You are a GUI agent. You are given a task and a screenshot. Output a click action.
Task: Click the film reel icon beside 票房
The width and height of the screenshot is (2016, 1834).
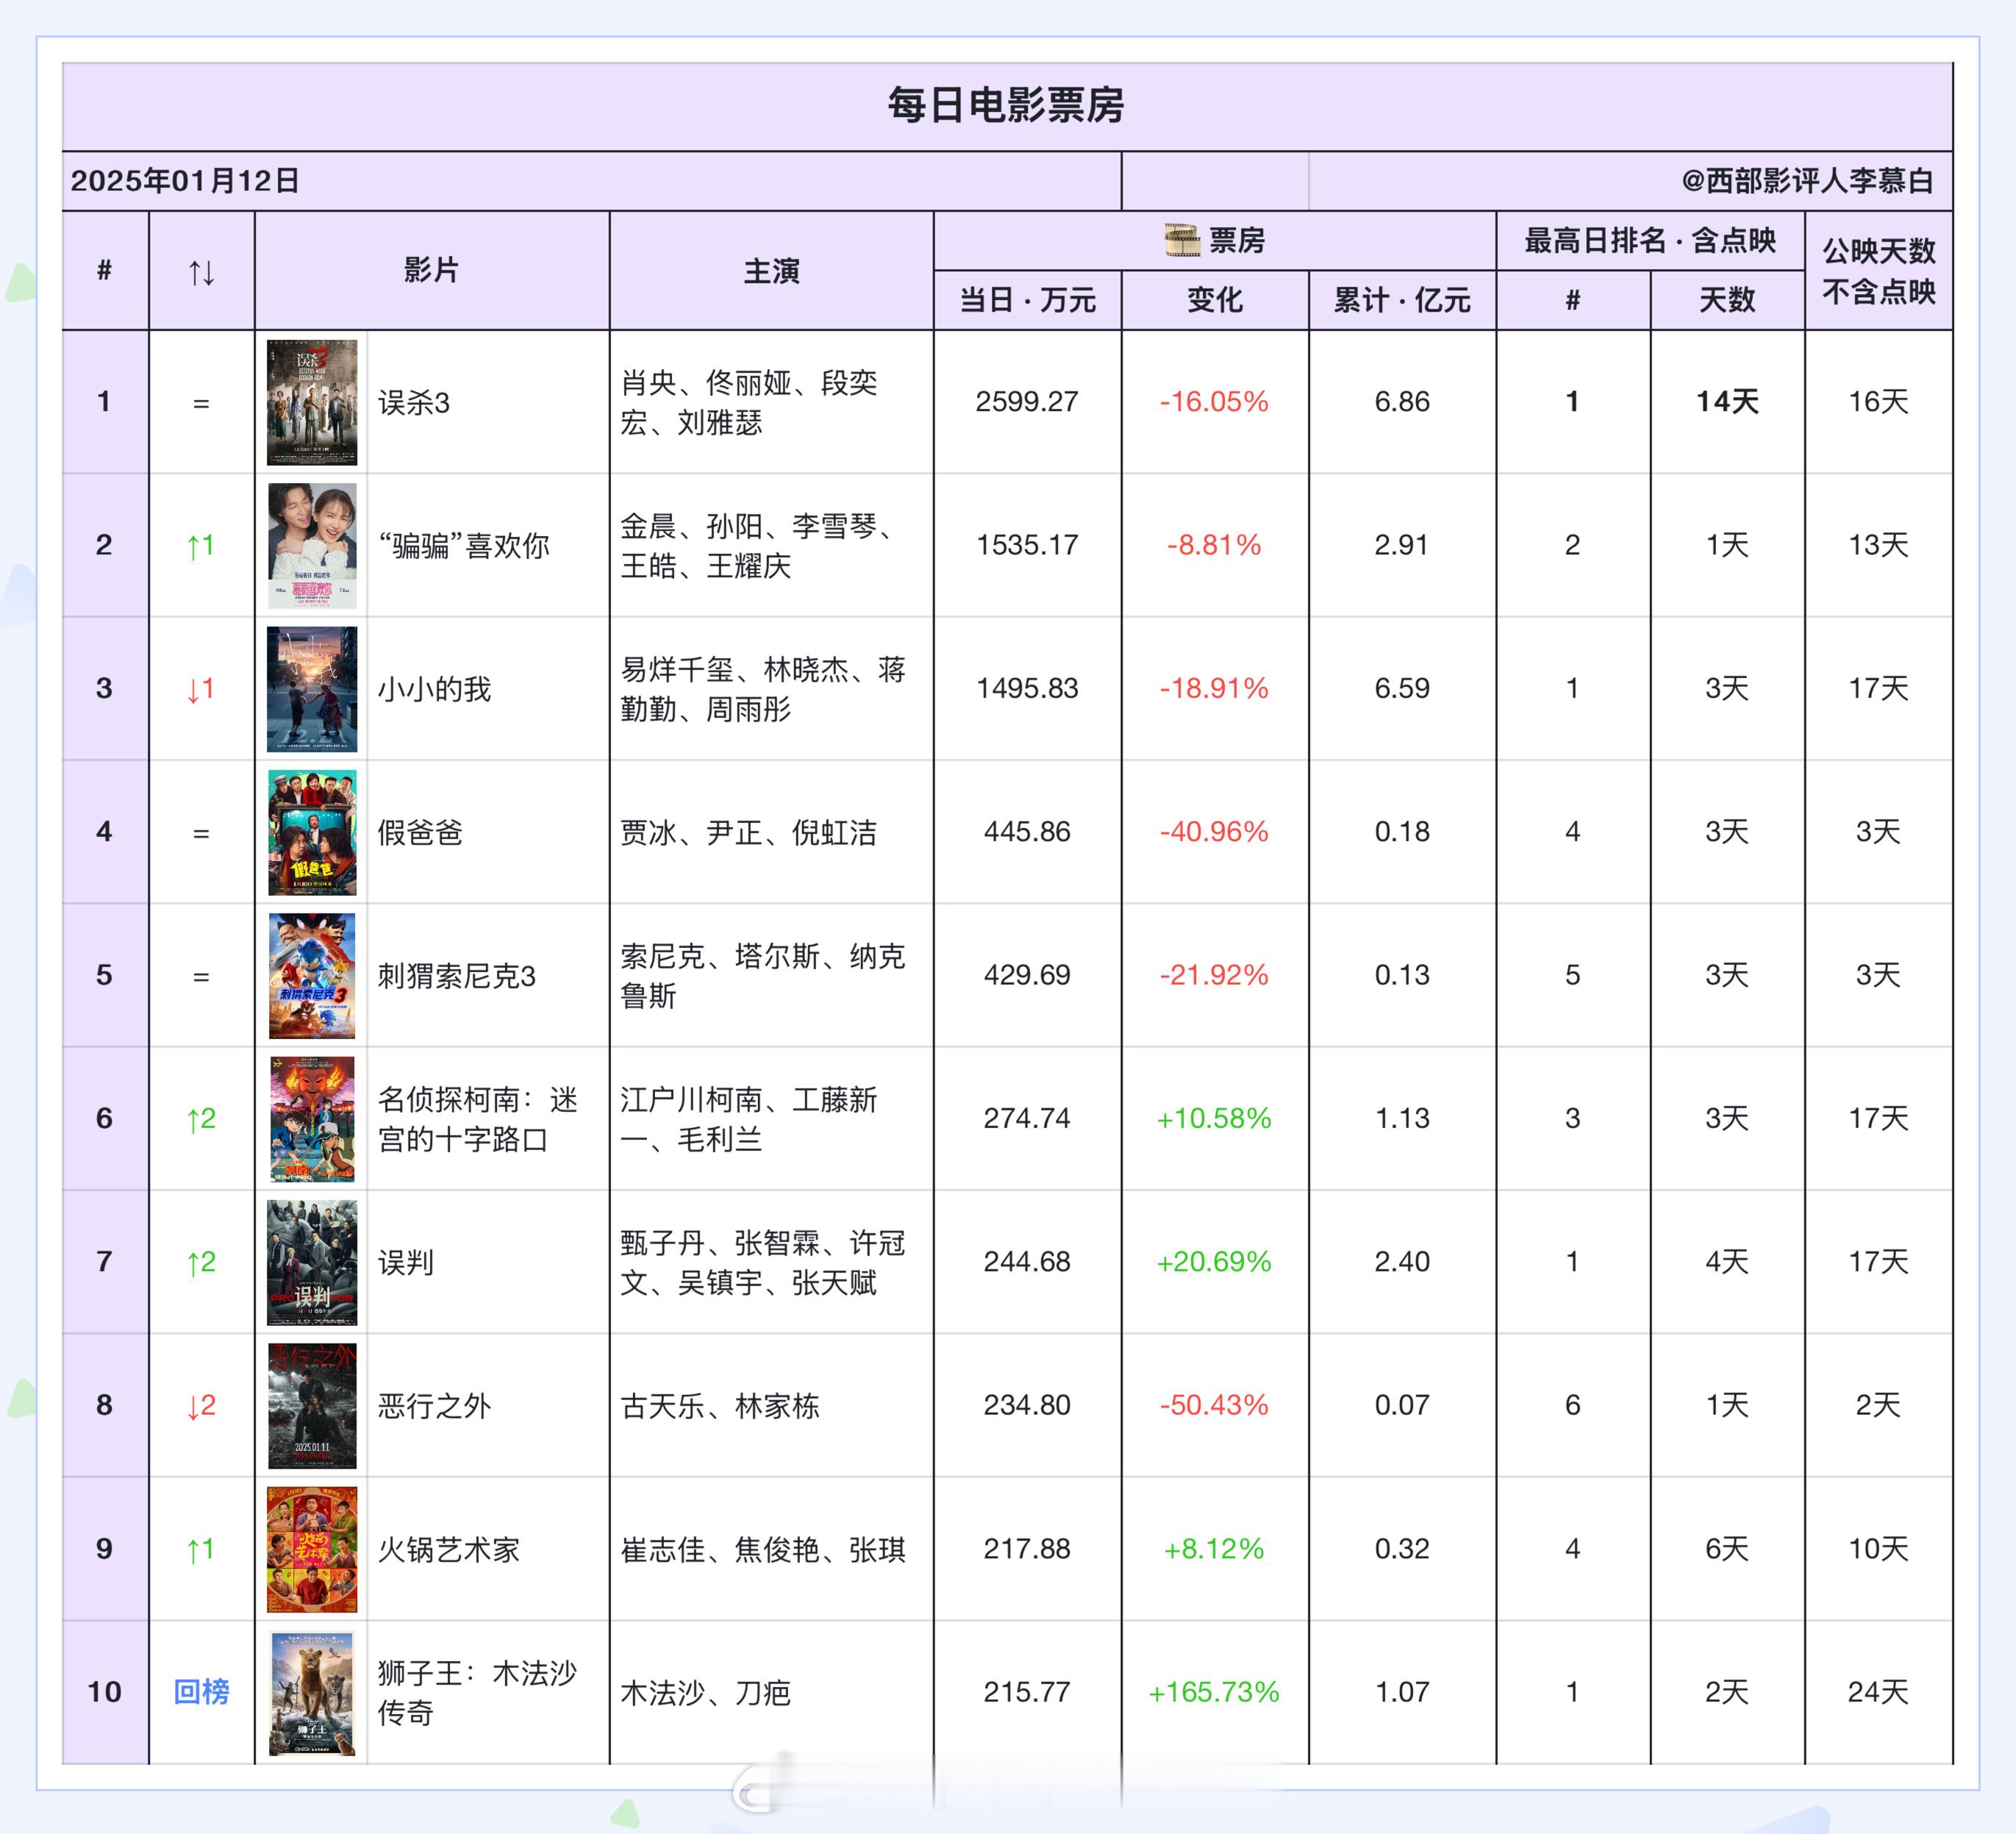click(1182, 240)
